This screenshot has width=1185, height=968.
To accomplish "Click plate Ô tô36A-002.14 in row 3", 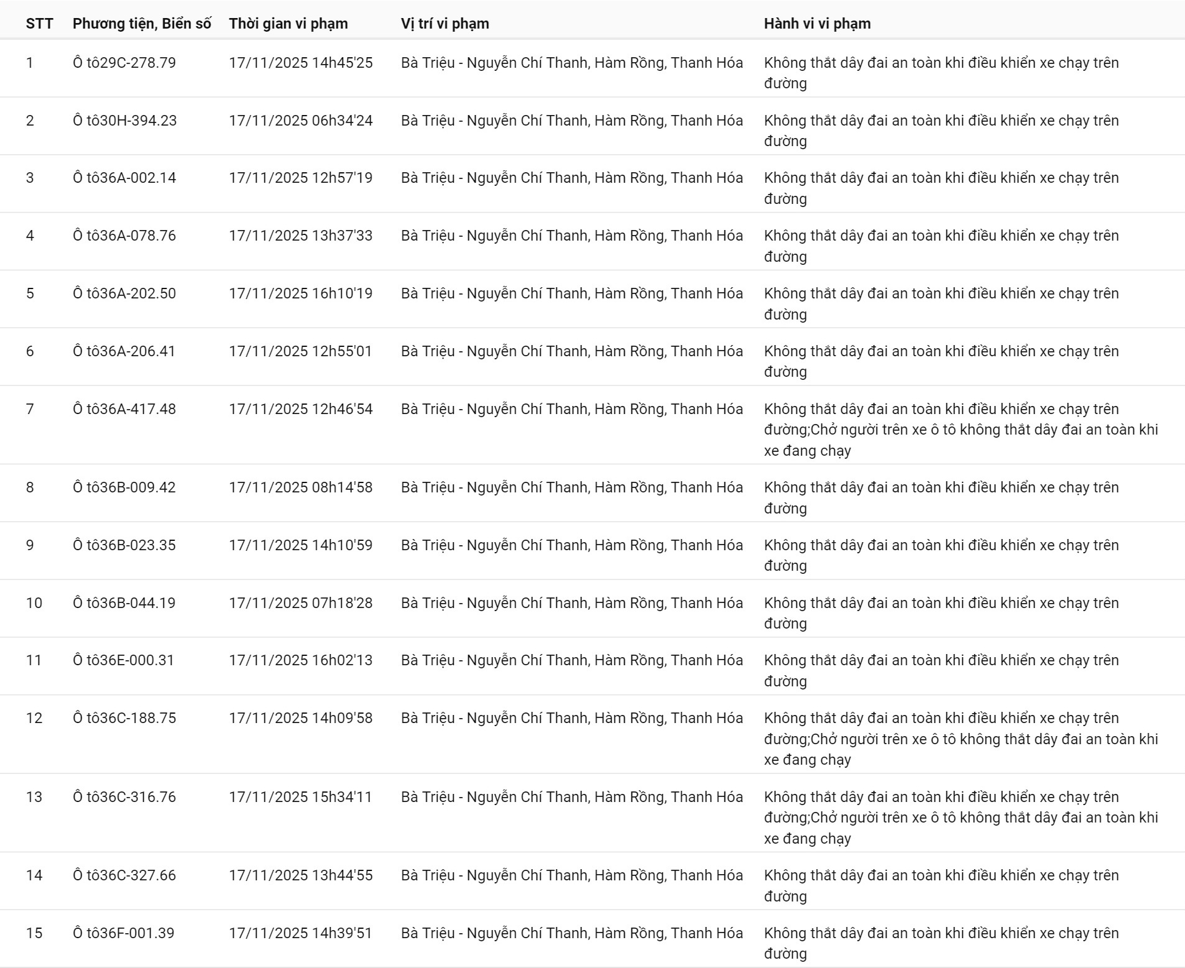I will [x=124, y=178].
